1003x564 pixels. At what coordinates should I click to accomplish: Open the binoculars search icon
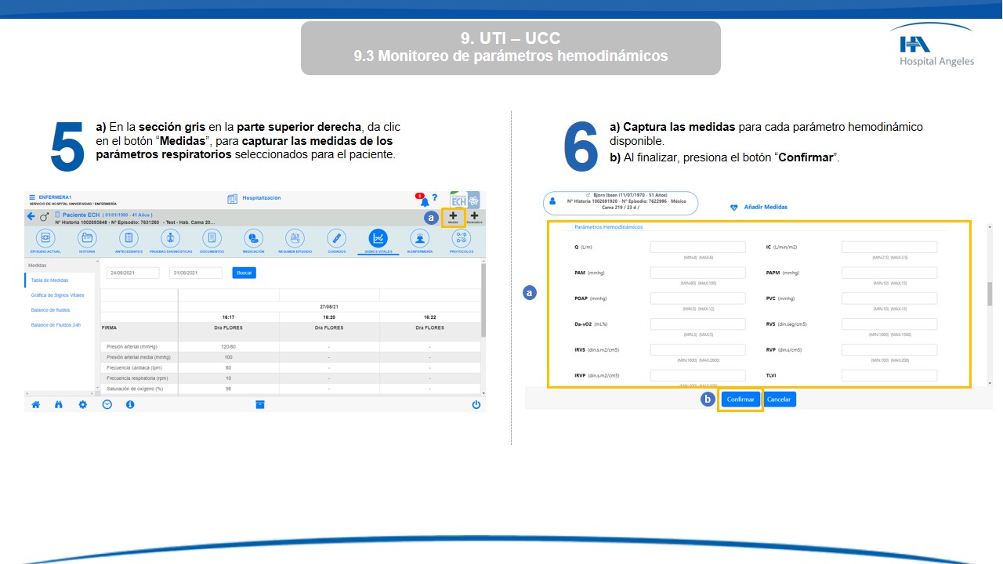tap(59, 405)
